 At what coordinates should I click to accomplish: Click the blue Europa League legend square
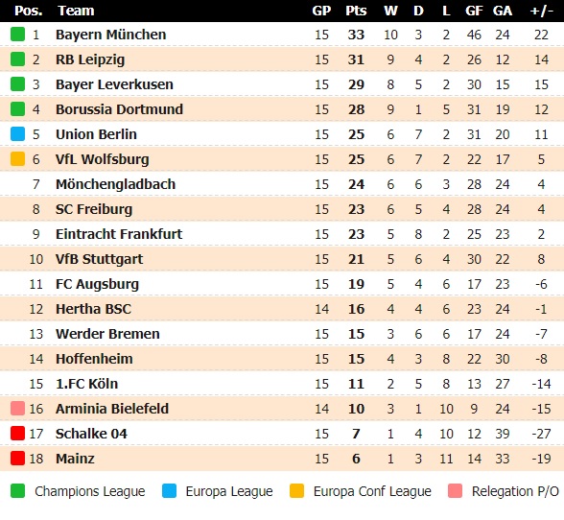coord(169,491)
